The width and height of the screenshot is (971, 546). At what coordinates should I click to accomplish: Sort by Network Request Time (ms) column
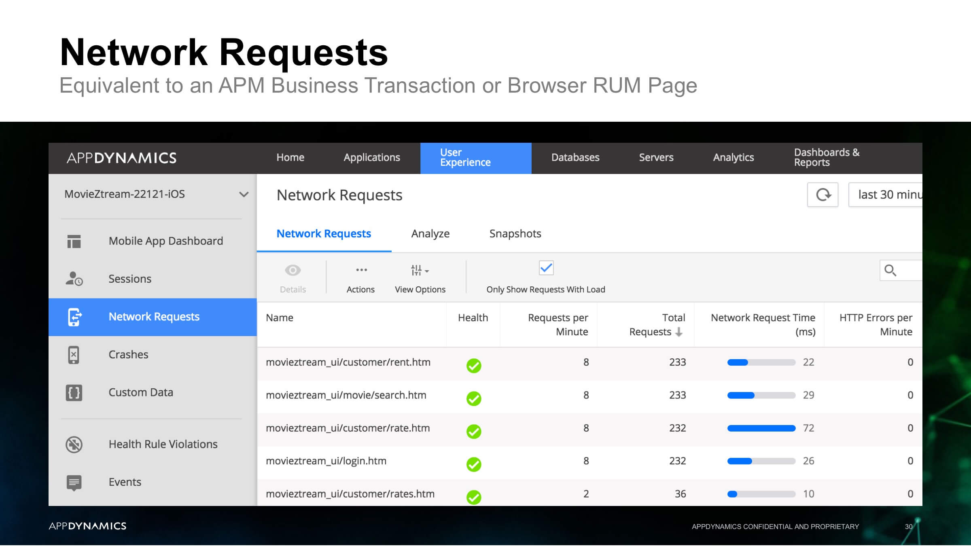coord(763,325)
